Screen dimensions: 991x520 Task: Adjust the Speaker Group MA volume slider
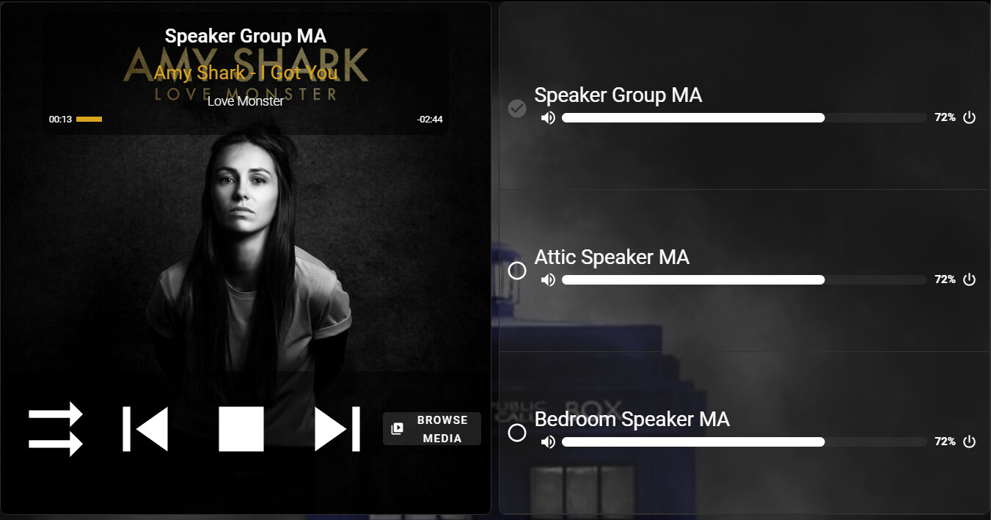[745, 117]
